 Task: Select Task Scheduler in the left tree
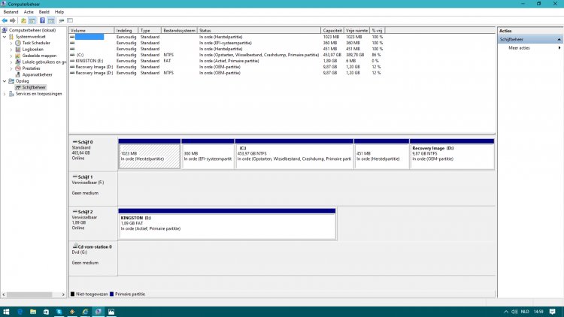click(36, 43)
